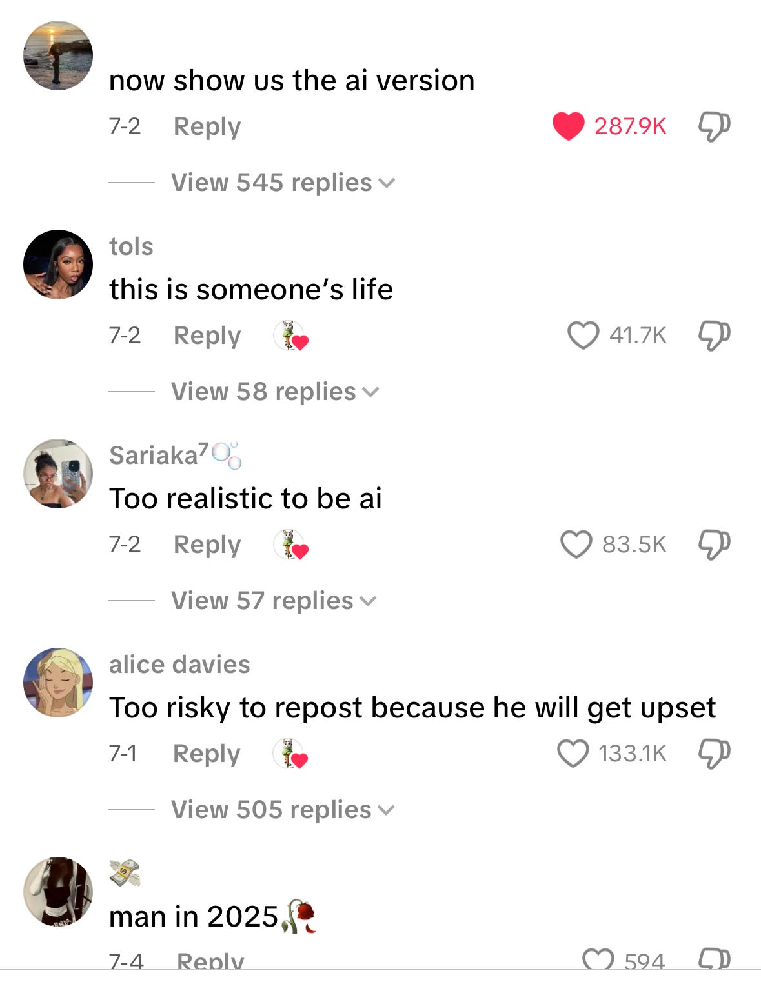761x982 pixels.
Task: Expand View 545 replies
Action: (283, 183)
